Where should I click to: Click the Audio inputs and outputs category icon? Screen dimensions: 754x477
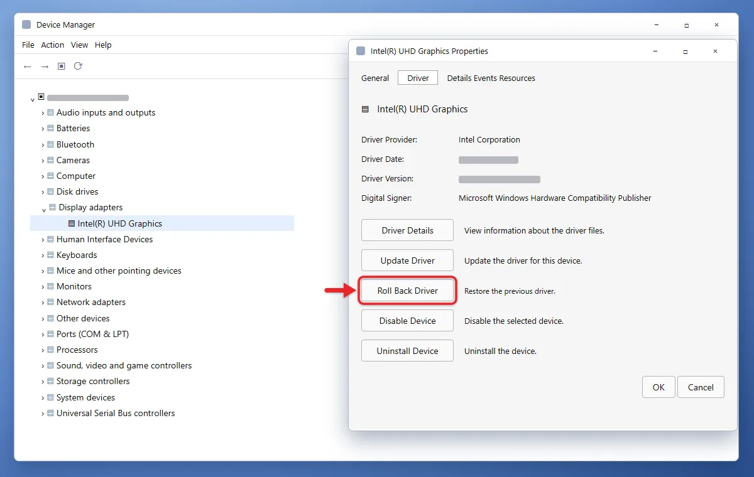pyautogui.click(x=50, y=113)
